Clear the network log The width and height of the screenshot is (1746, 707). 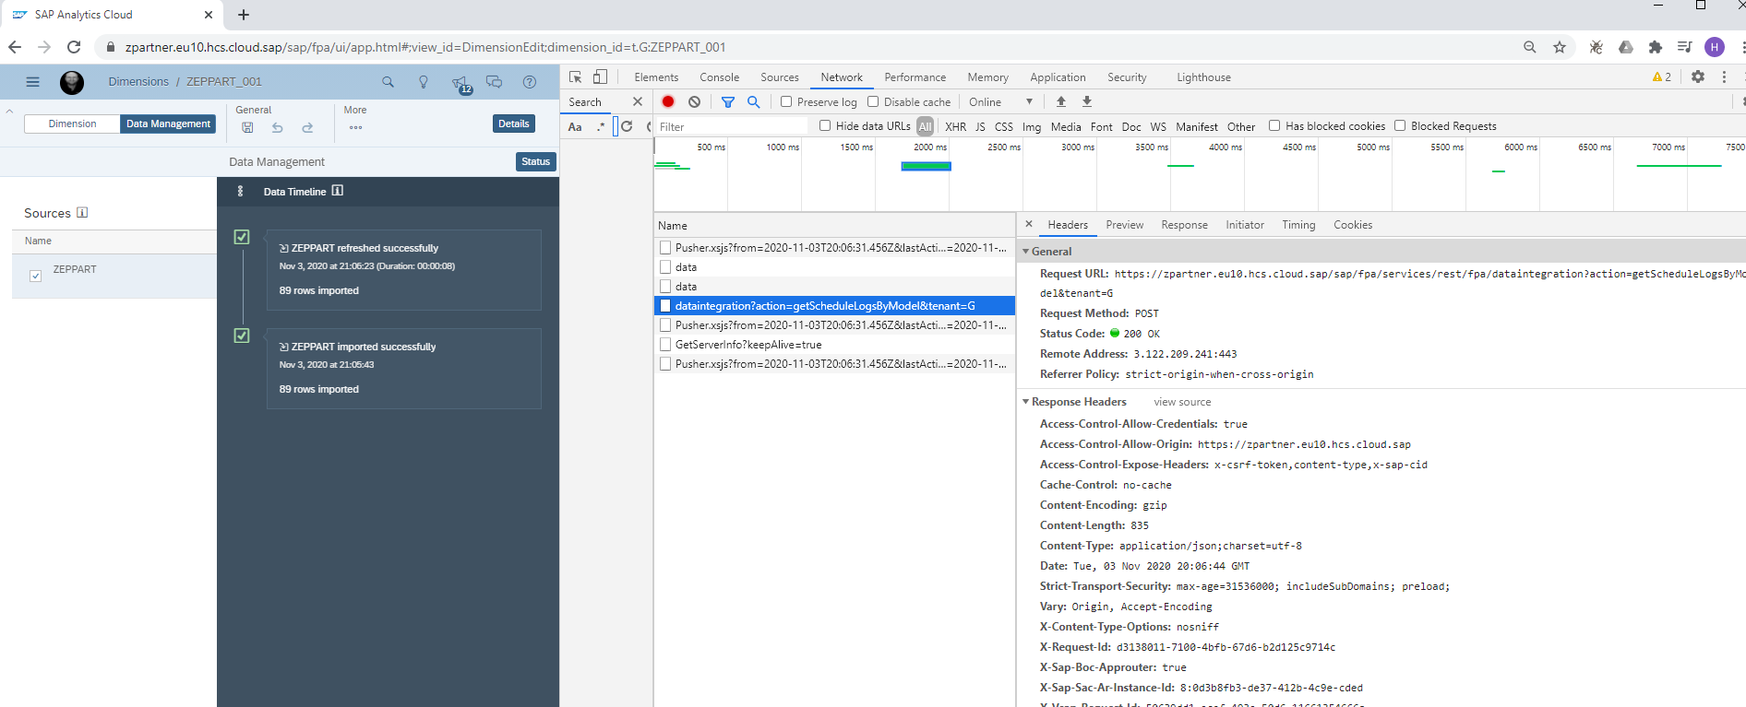[694, 101]
